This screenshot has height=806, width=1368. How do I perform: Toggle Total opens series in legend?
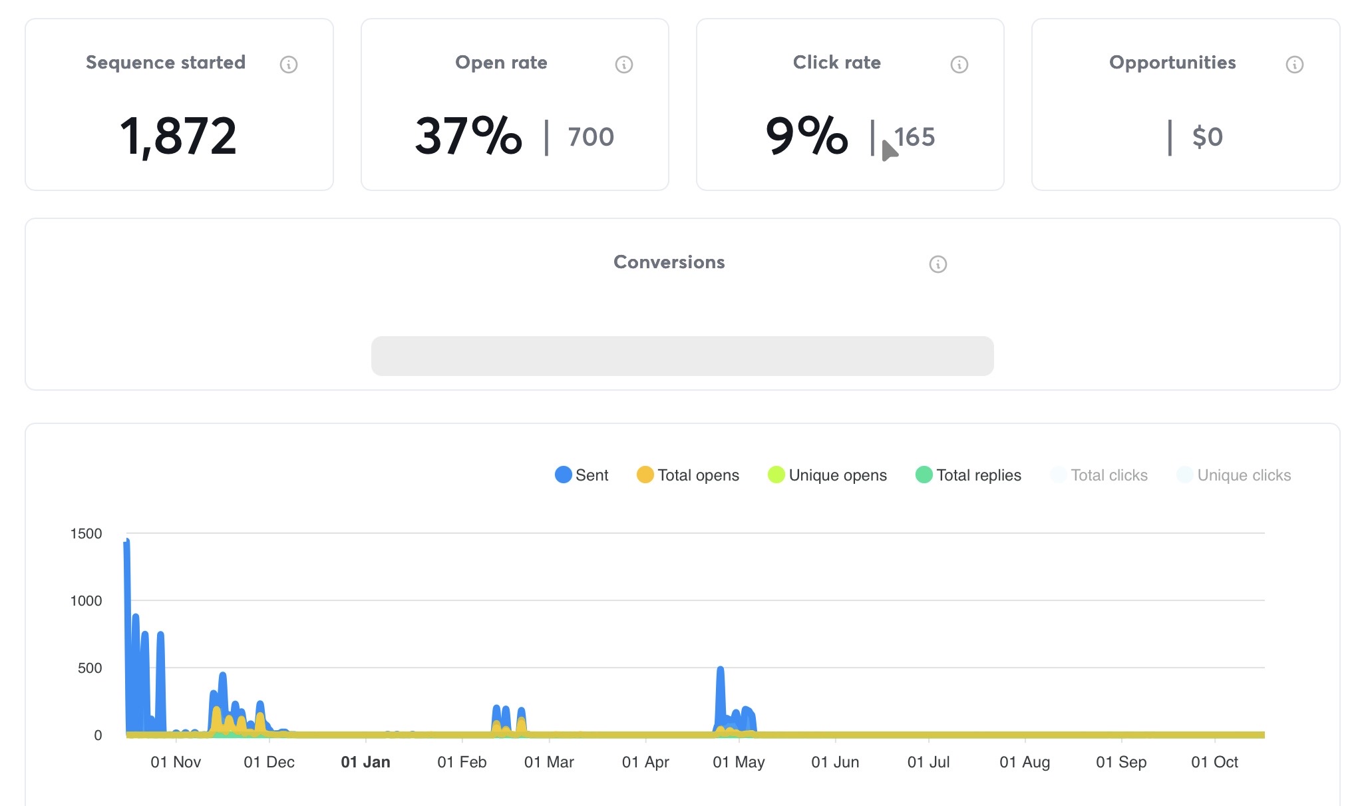(697, 475)
